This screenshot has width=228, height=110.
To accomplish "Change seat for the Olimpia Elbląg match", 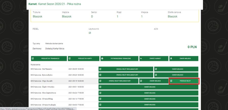I will click(x=148, y=99).
